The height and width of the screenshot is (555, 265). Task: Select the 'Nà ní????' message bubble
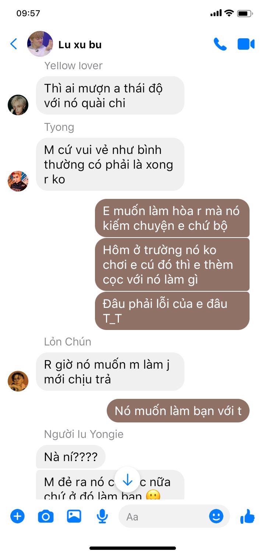coord(71,457)
